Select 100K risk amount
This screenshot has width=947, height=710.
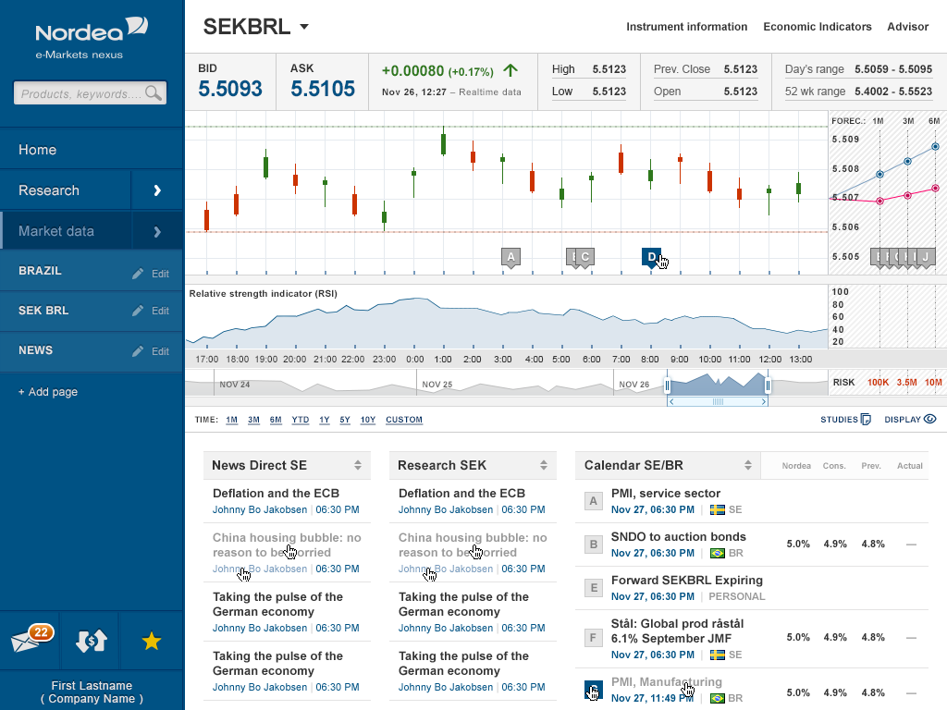tap(879, 382)
